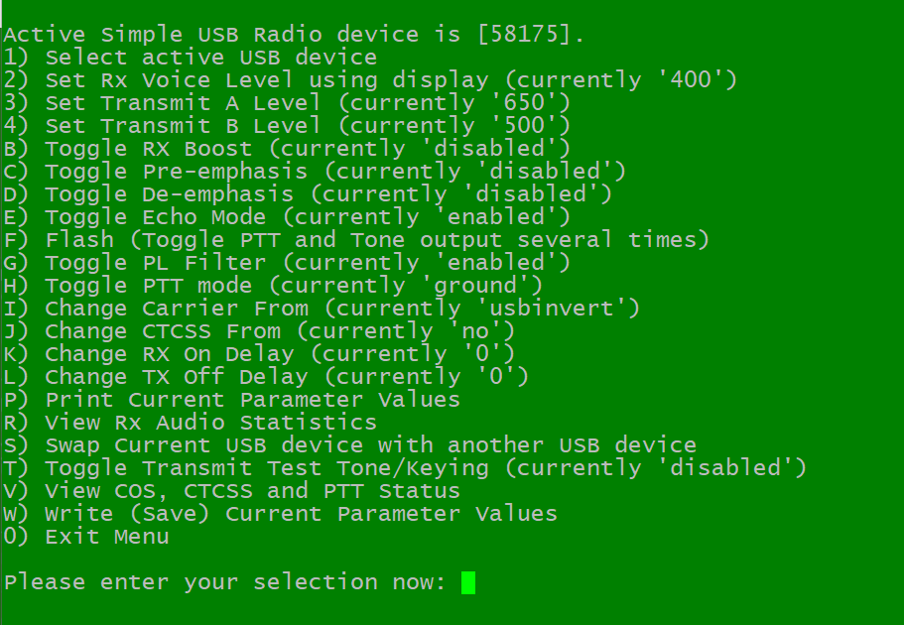Screen dimensions: 904x625
Task: Toggle RX Boost menu line
Action: tap(287, 149)
